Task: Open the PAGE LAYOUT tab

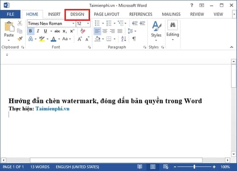Action: click(x=107, y=14)
